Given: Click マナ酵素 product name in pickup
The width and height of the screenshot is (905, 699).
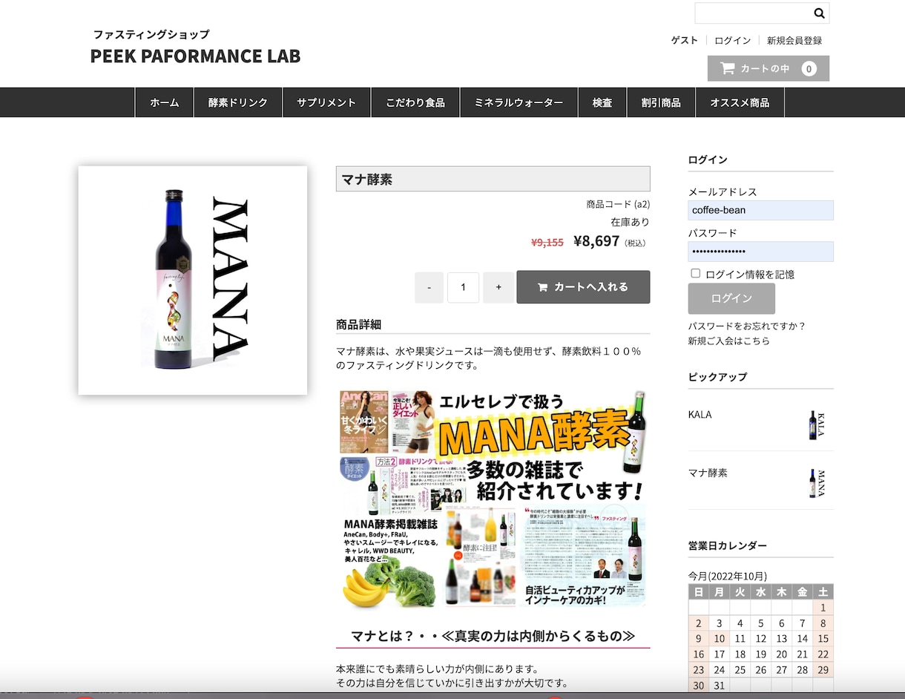Looking at the screenshot, I should tap(708, 473).
